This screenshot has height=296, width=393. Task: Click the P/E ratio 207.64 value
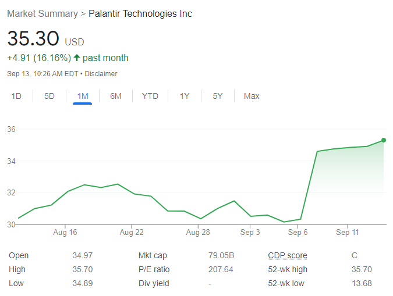[x=221, y=269]
